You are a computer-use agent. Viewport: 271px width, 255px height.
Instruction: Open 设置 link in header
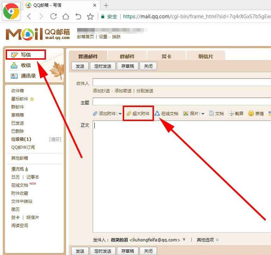(103, 37)
